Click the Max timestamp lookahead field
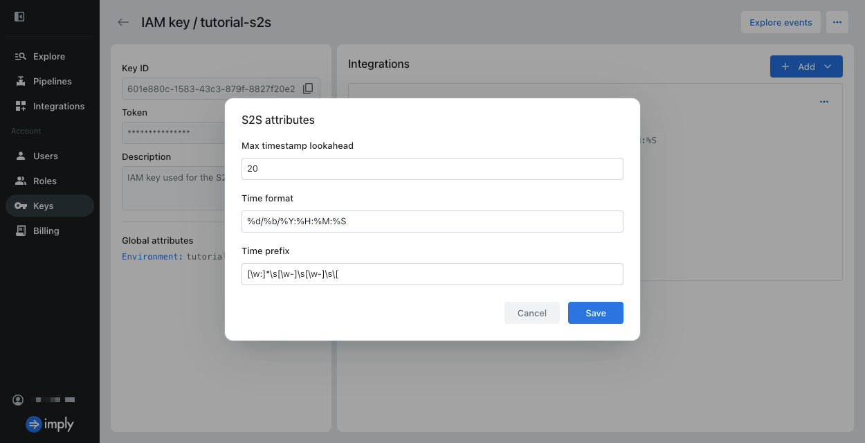Image resolution: width=865 pixels, height=443 pixels. [432, 169]
